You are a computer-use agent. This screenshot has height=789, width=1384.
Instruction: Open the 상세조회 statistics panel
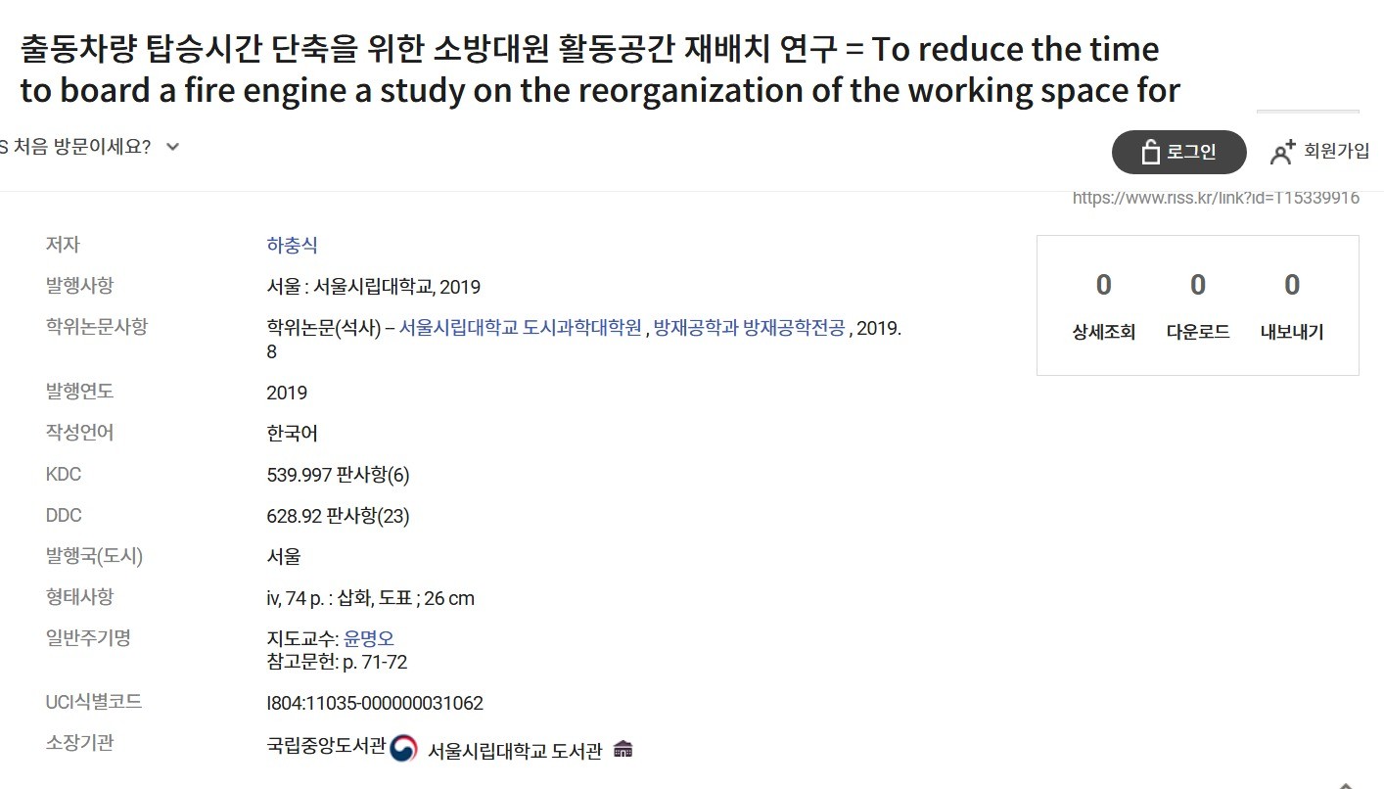tap(1103, 333)
